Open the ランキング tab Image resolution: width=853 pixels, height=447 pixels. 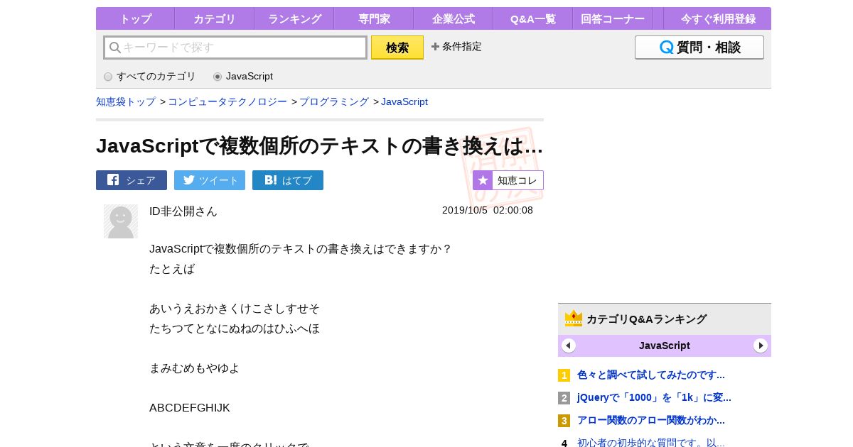pyautogui.click(x=294, y=19)
